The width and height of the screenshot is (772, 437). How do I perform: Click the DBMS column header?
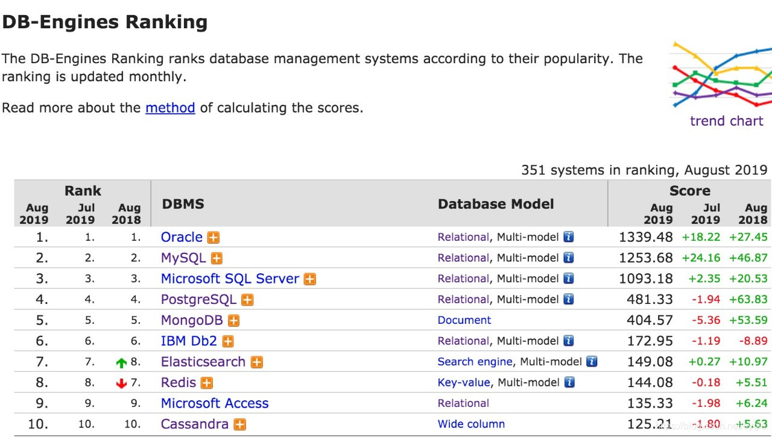[x=183, y=204]
